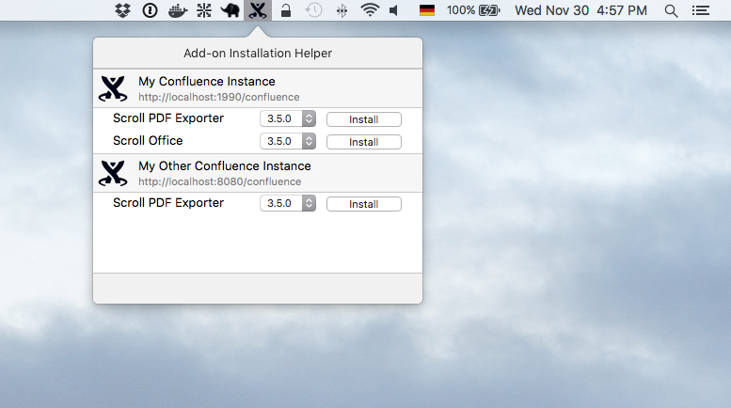
Task: Open version dropdown for Scroll PDF Exporter on port 8080
Action: (x=288, y=203)
